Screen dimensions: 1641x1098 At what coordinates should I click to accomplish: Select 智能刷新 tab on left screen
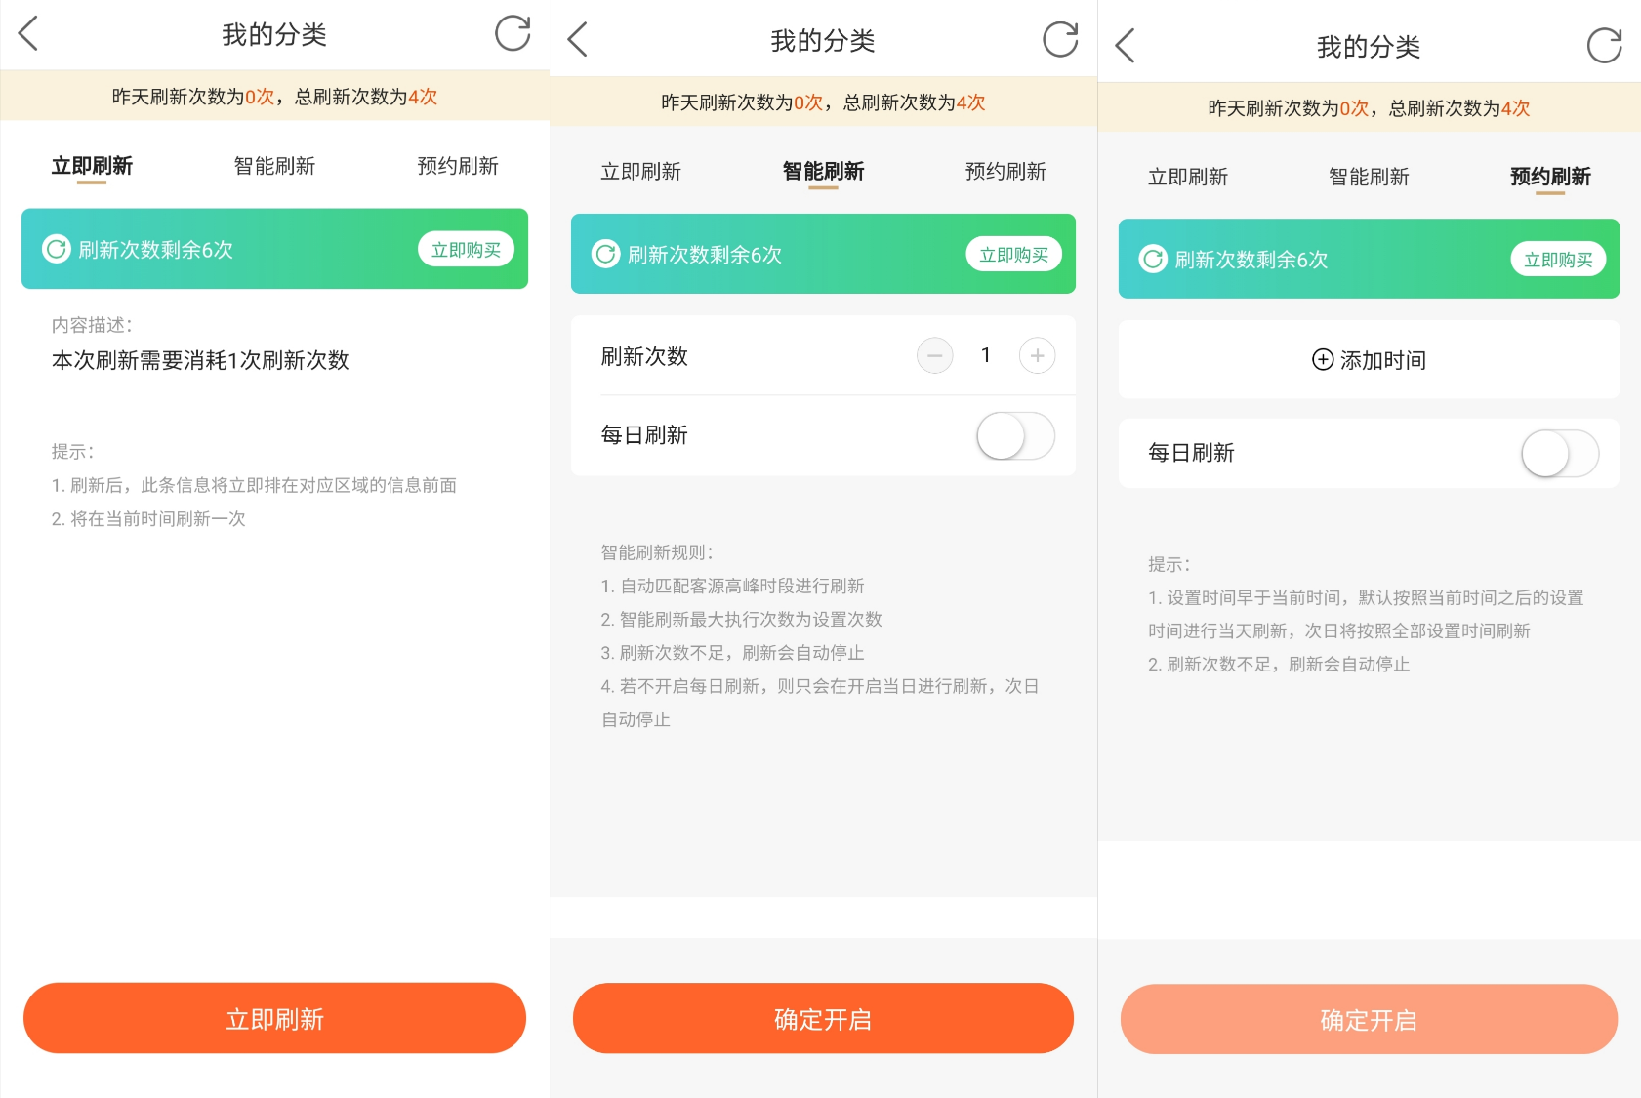pyautogui.click(x=274, y=166)
